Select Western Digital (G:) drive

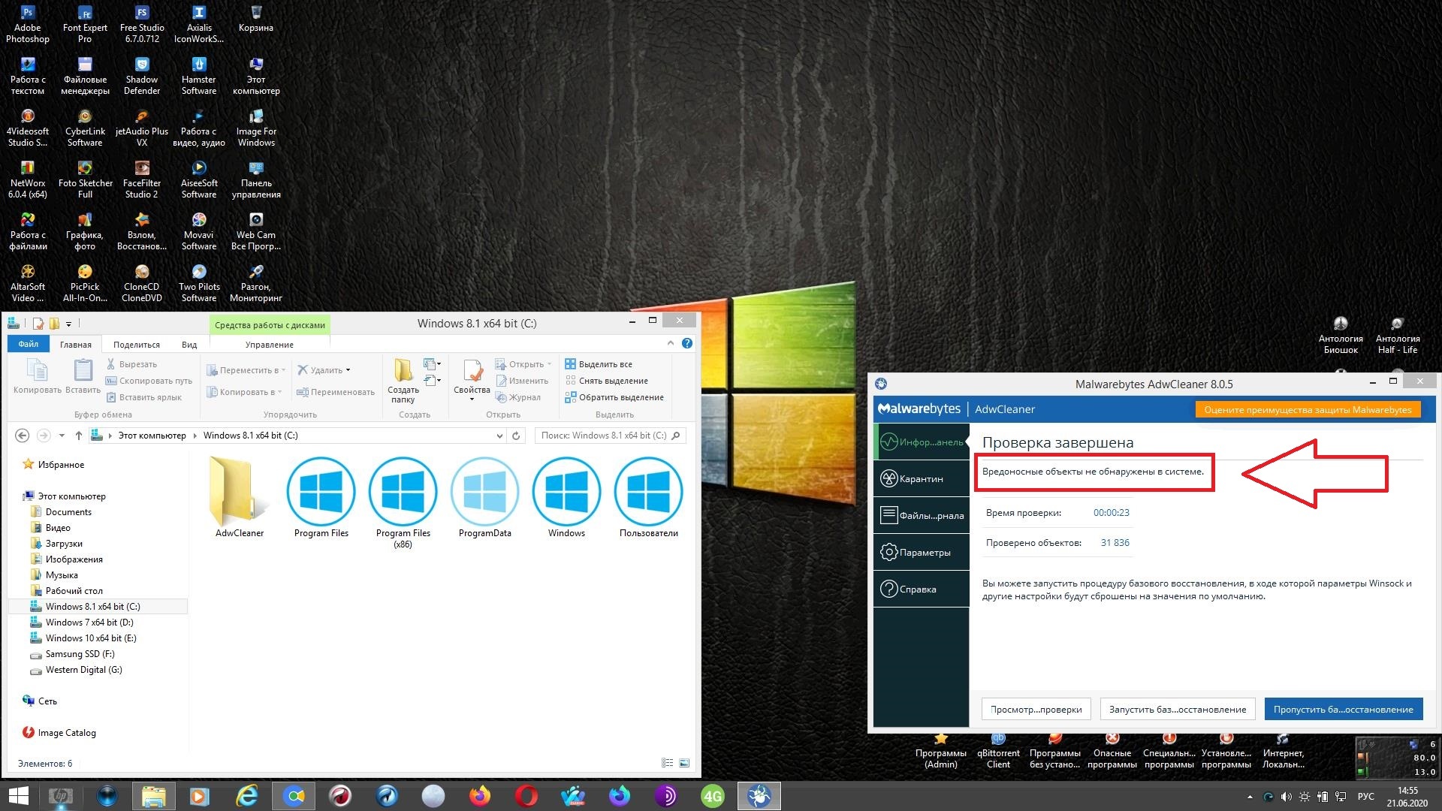[83, 670]
